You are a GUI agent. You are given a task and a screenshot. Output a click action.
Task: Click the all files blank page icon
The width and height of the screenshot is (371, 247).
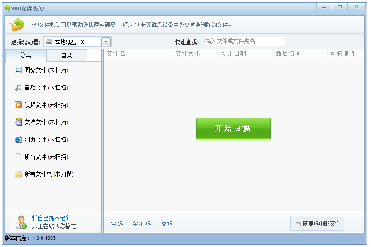click(x=18, y=157)
